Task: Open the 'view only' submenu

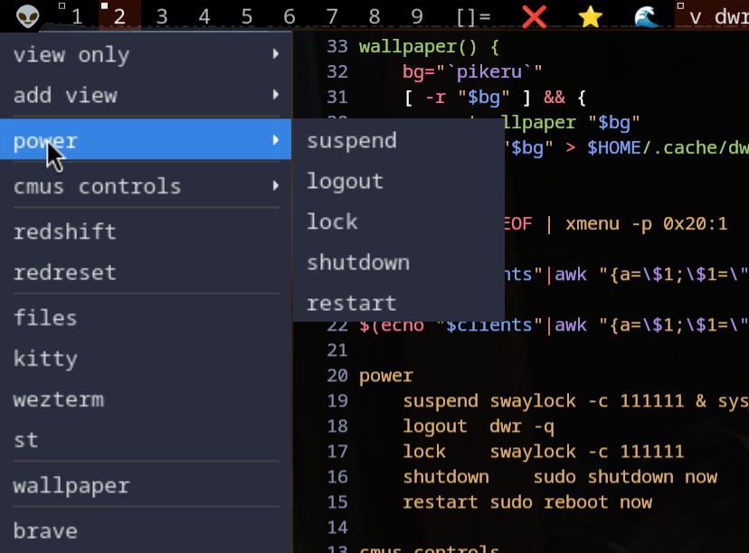Action: (x=146, y=54)
